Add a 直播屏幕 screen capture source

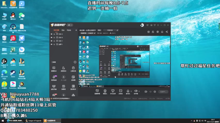pyautogui.click(x=97, y=92)
